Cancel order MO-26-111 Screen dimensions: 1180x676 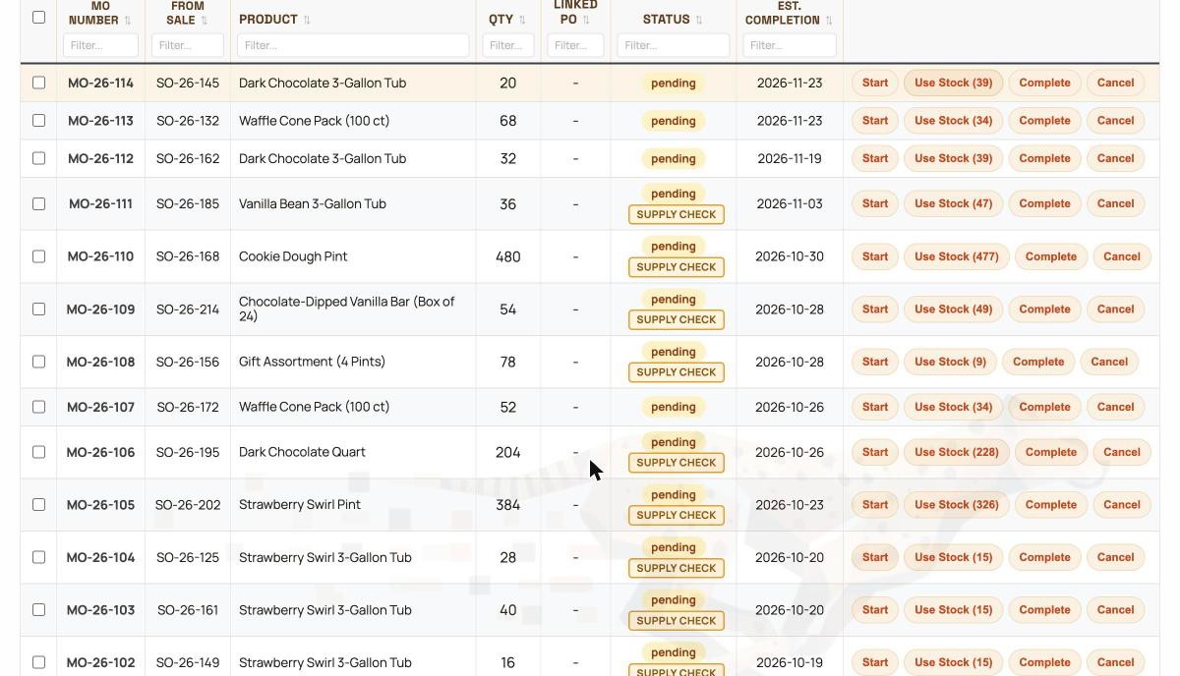1115,203
